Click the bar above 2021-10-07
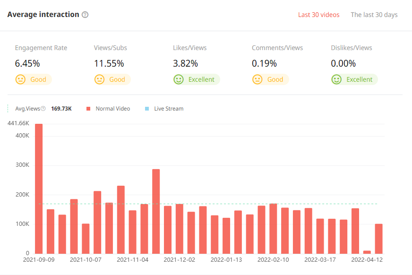The height and width of the screenshot is (275, 412). 86,239
